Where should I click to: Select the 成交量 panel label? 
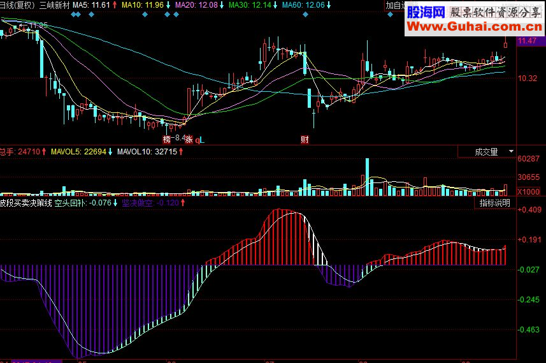click(x=486, y=152)
